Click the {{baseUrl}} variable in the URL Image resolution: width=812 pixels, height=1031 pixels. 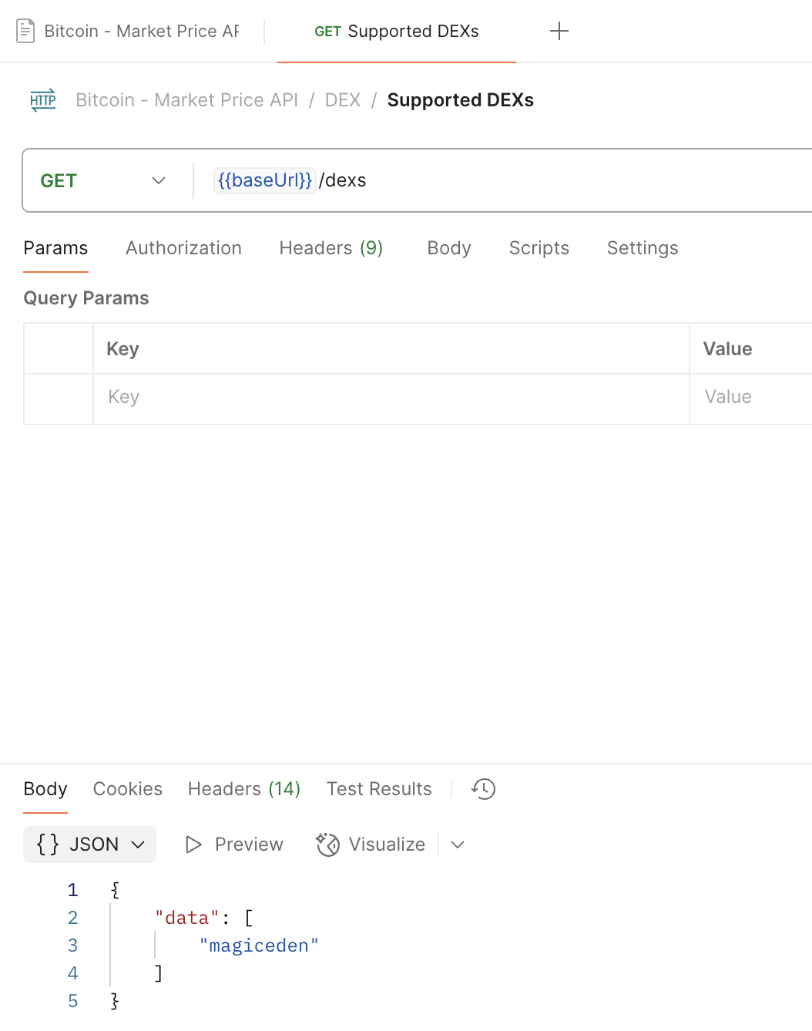pos(265,180)
